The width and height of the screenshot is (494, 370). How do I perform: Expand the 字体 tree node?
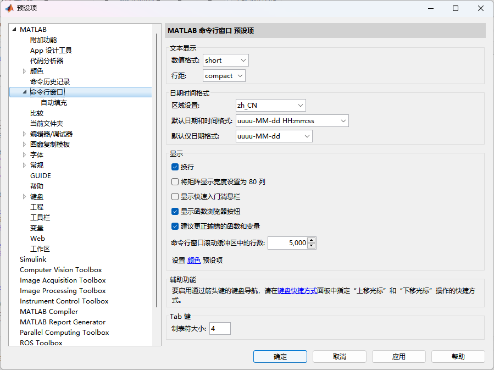click(24, 154)
